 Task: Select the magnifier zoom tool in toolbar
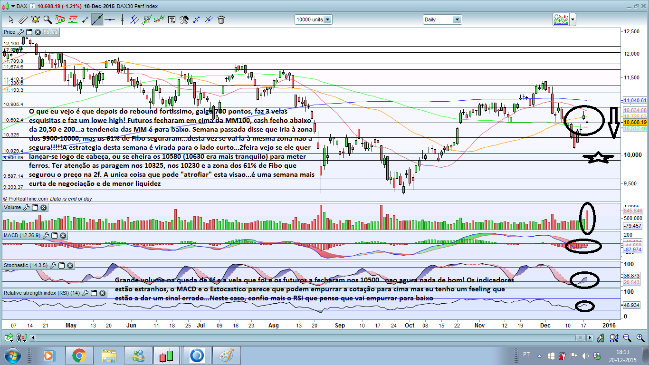pos(48,19)
